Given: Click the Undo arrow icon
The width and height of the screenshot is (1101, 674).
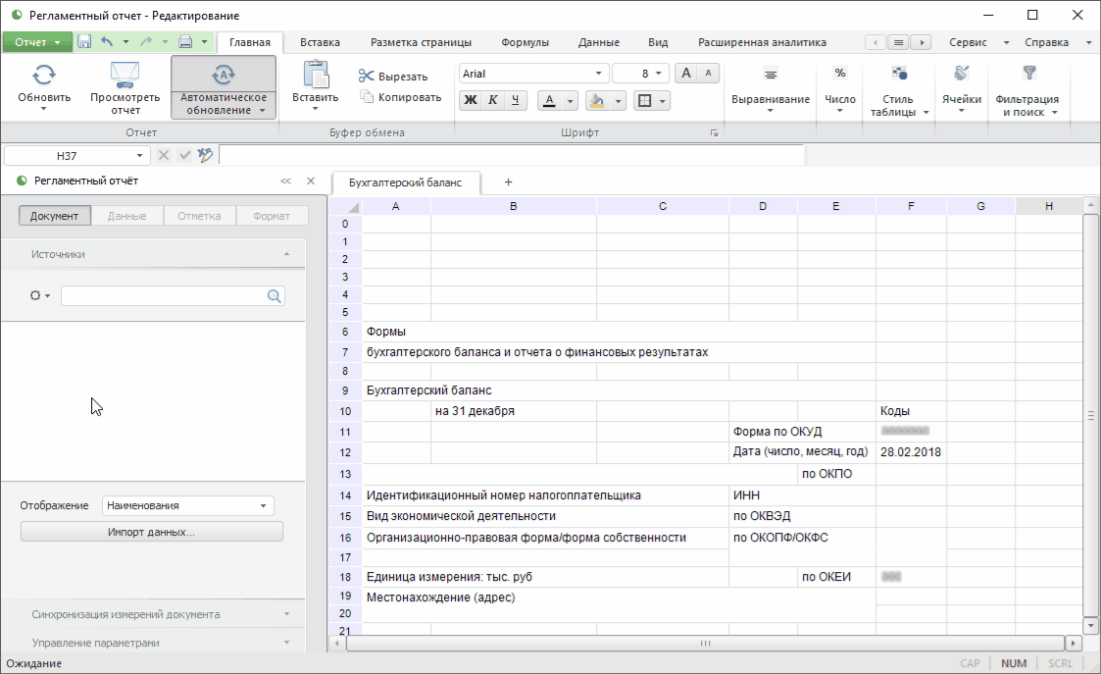Looking at the screenshot, I should tap(107, 42).
